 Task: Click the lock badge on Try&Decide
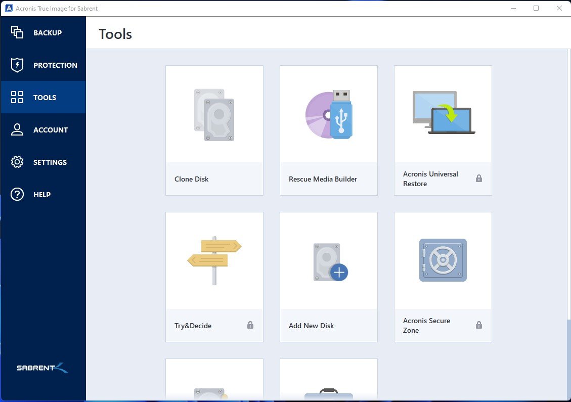click(250, 326)
